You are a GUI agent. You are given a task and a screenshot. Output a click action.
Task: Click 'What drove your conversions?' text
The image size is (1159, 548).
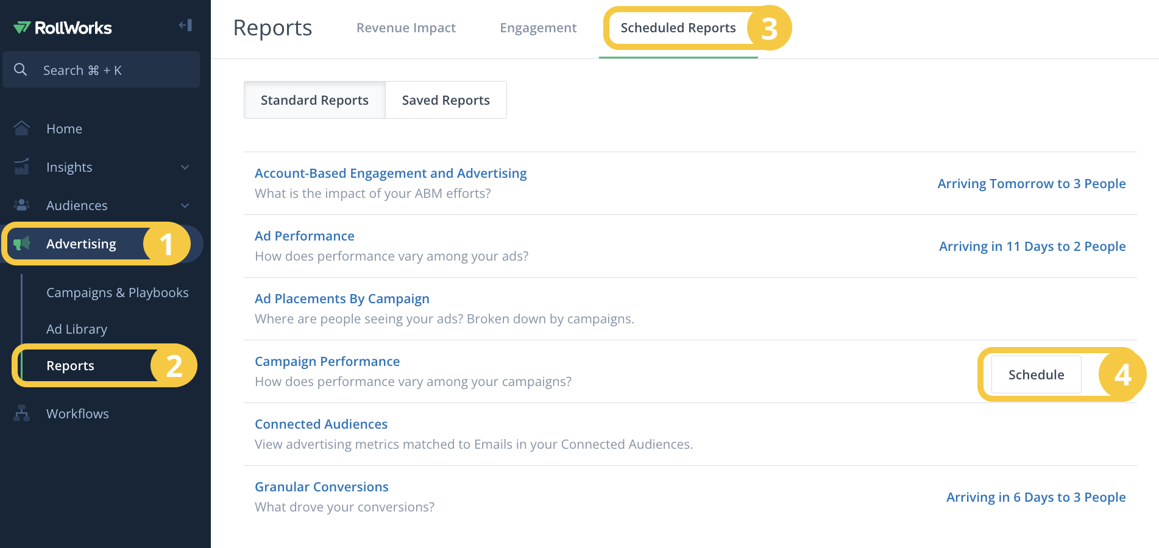345,507
